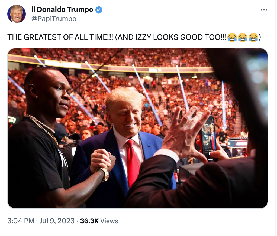Image resolution: width=277 pixels, height=236 pixels.
Task: Click the blue verified checkmark badge
Action: [x=99, y=10]
